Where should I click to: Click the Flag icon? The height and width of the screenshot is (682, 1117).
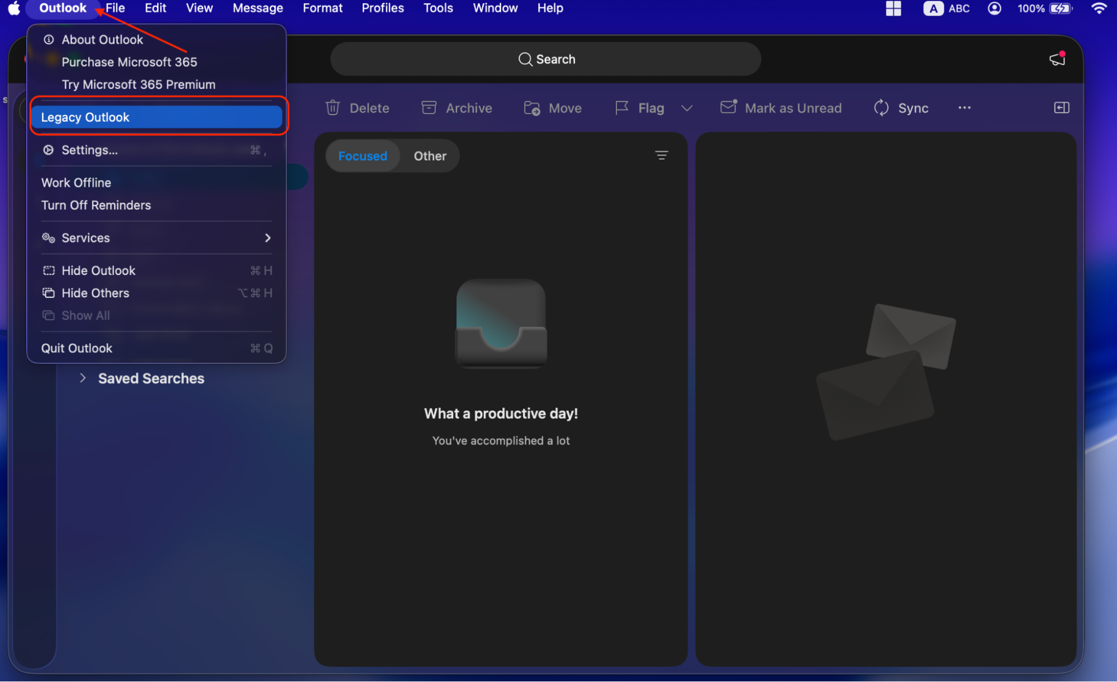coord(621,108)
